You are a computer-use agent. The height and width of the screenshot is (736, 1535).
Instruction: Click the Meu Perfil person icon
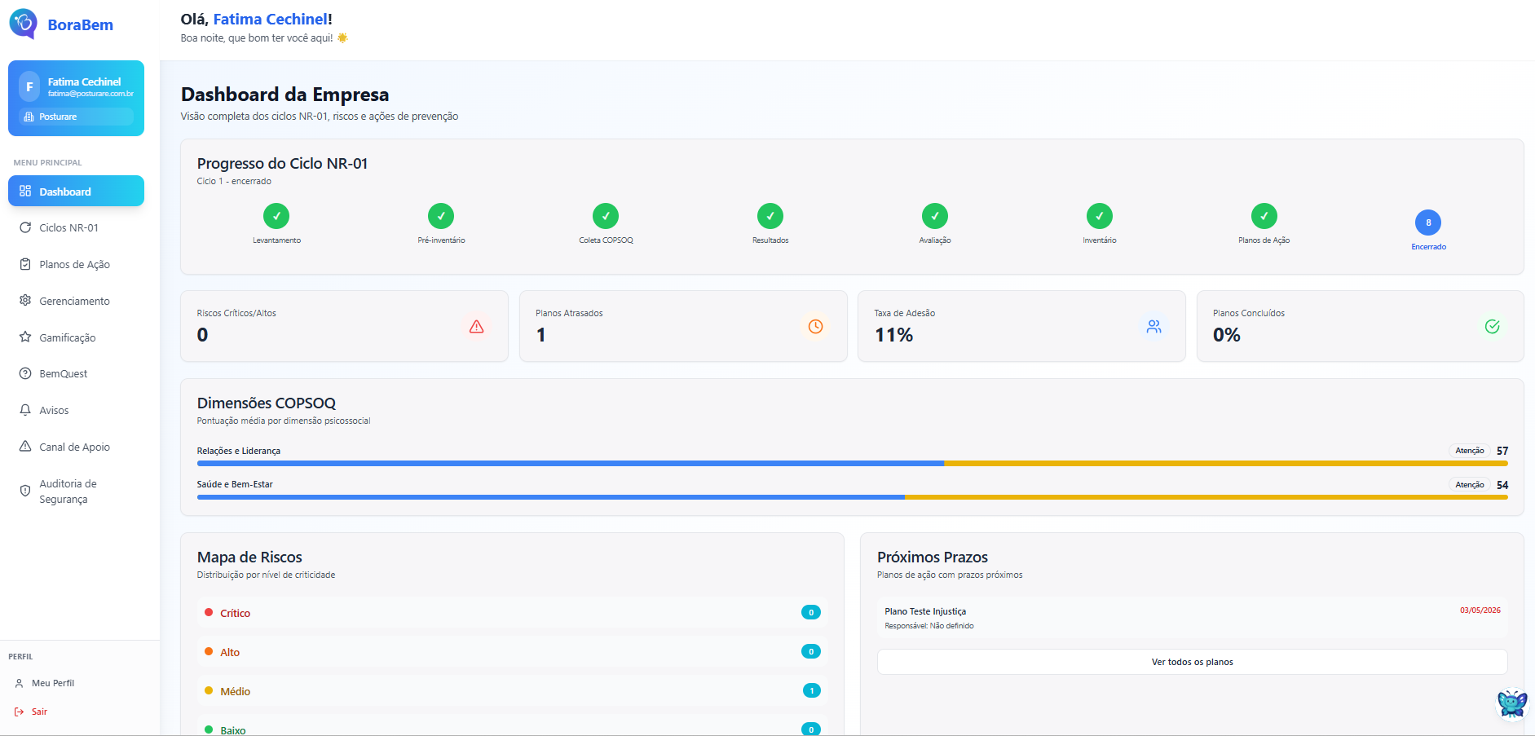click(19, 683)
